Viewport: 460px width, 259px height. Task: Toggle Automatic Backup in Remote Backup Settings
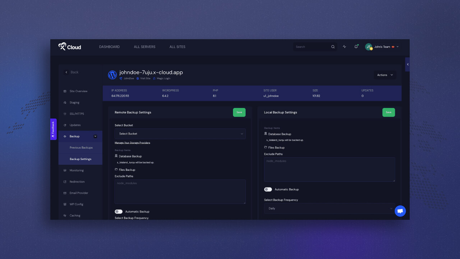point(119,212)
